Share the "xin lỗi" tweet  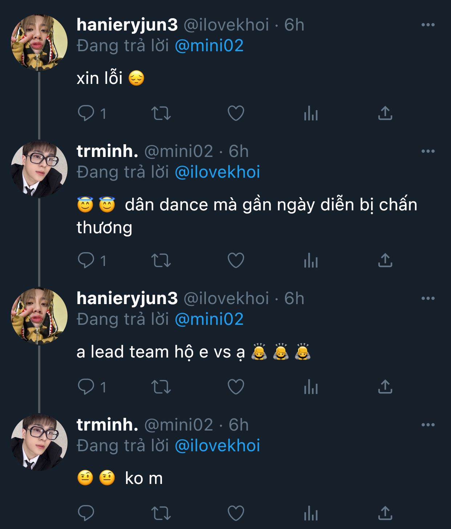[385, 113]
